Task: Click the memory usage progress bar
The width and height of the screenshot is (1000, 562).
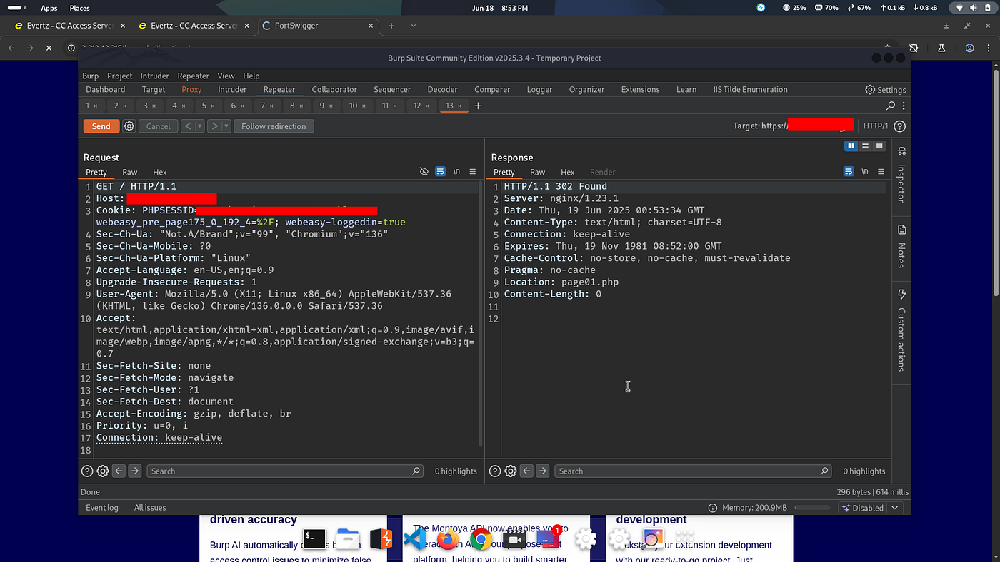Action: pyautogui.click(x=813, y=508)
